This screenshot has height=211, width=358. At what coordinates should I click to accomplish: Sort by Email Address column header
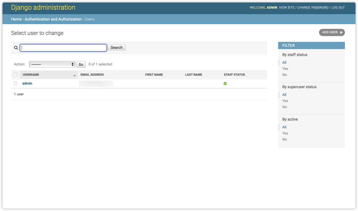pyautogui.click(x=92, y=75)
